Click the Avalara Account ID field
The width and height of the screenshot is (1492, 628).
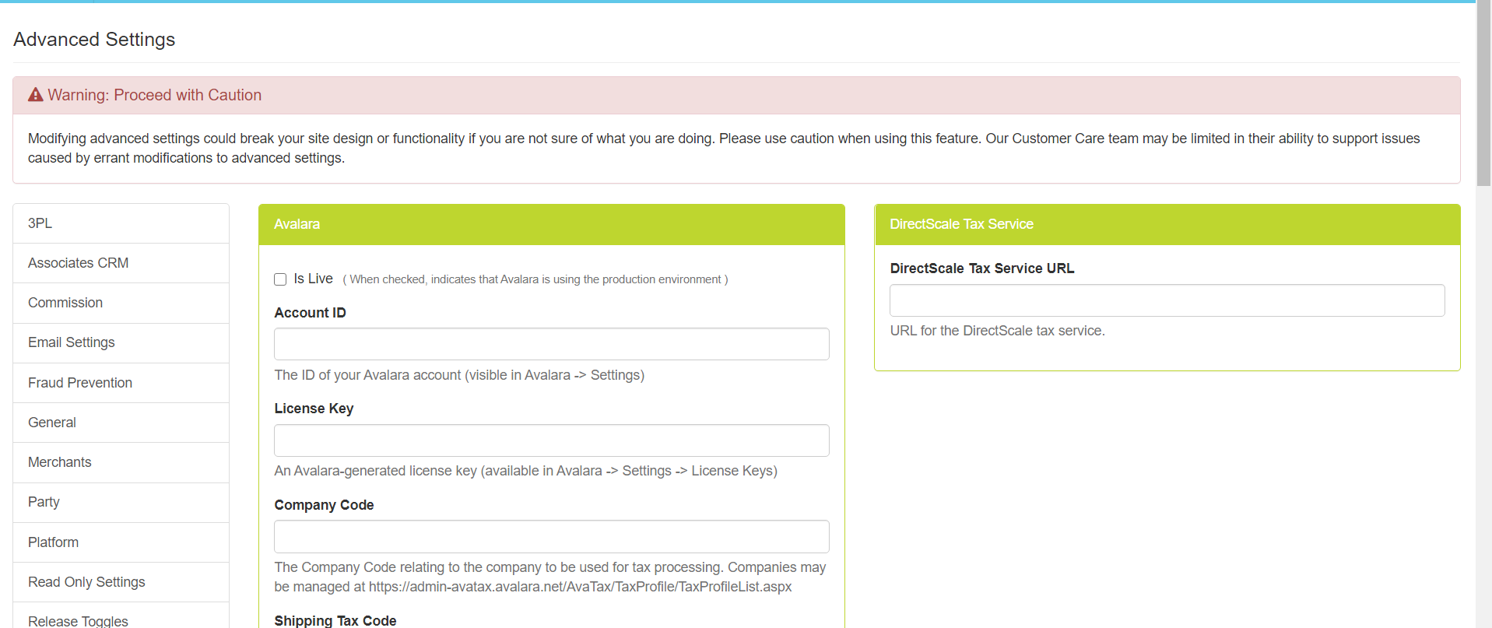[551, 344]
